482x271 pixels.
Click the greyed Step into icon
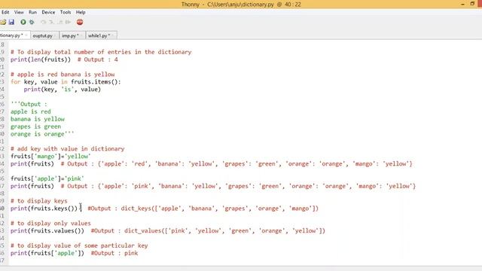coord(51,22)
